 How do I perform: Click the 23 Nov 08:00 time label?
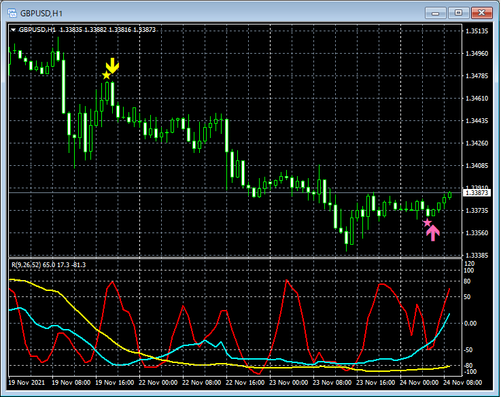332,383
